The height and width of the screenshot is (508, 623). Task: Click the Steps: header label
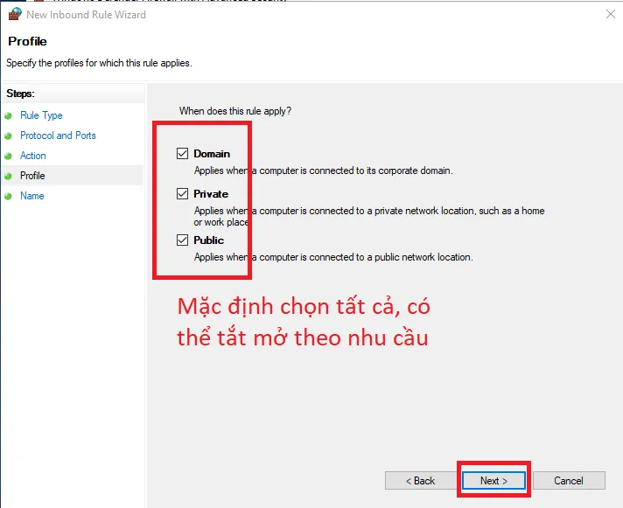click(21, 94)
